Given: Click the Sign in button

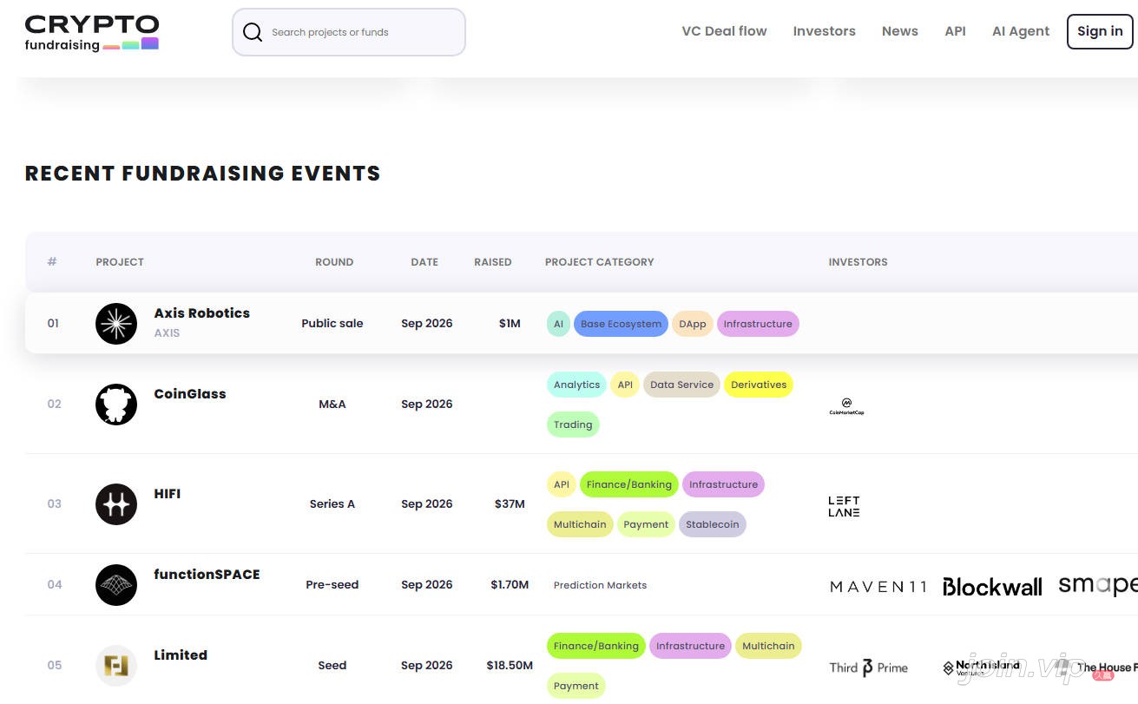Looking at the screenshot, I should pos(1100,31).
